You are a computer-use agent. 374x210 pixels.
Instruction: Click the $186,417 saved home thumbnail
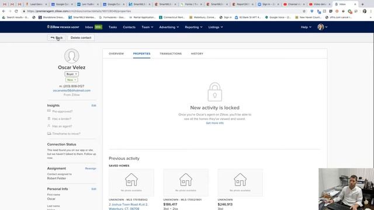pyautogui.click(x=186, y=183)
